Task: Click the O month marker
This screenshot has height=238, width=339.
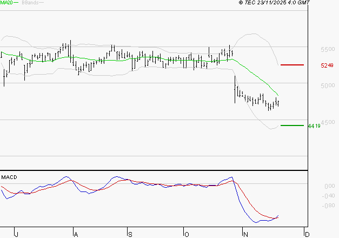Action: coord(187,235)
